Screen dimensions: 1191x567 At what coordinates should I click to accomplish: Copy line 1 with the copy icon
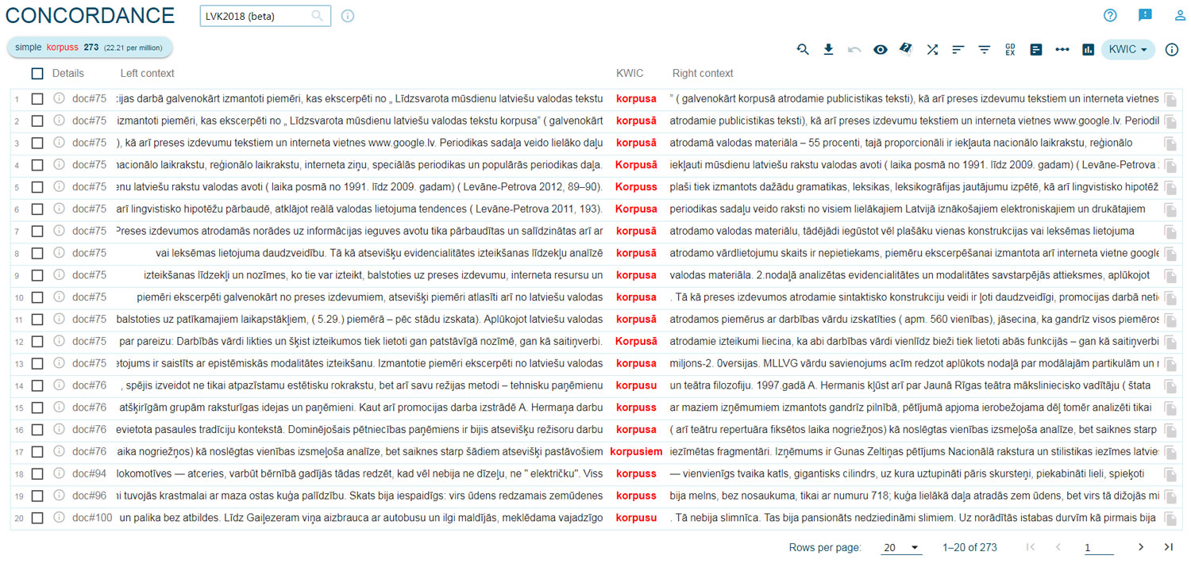coord(1170,99)
